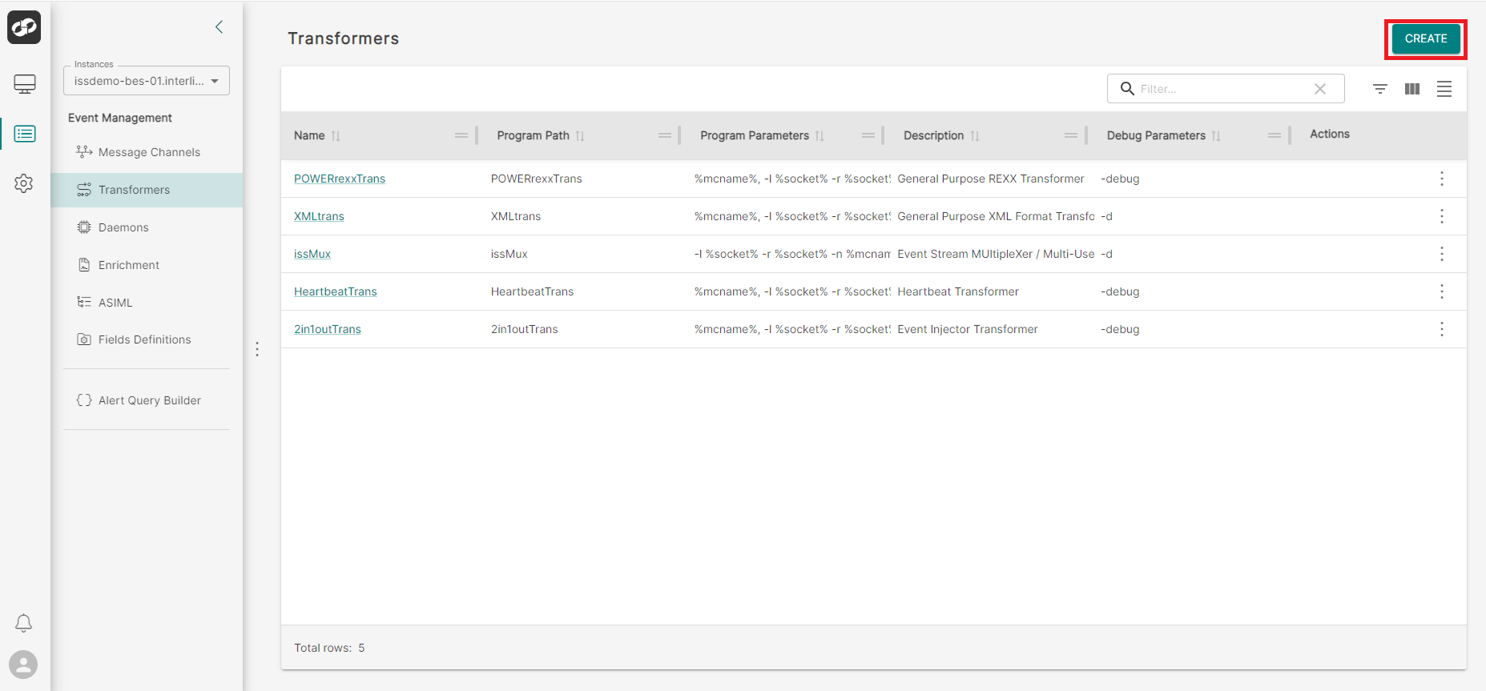Click the application logo icon

click(x=24, y=27)
